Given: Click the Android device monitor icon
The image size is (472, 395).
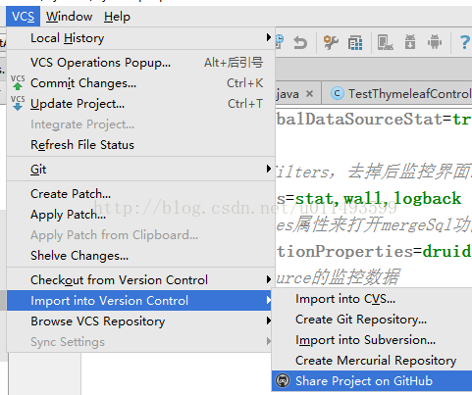Looking at the screenshot, I should [435, 42].
